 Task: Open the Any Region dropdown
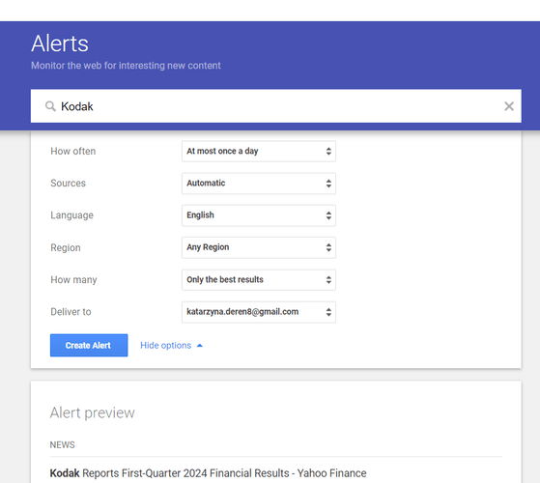[259, 247]
